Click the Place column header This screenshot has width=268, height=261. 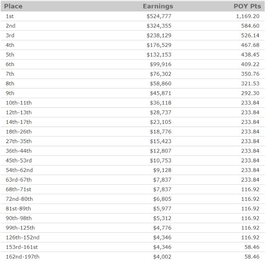click(13, 6)
